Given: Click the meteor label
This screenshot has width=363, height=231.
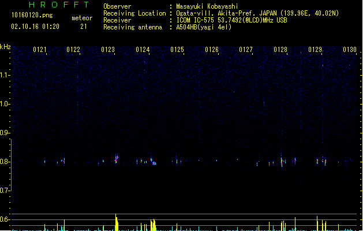Looking at the screenshot, I should tap(82, 18).
